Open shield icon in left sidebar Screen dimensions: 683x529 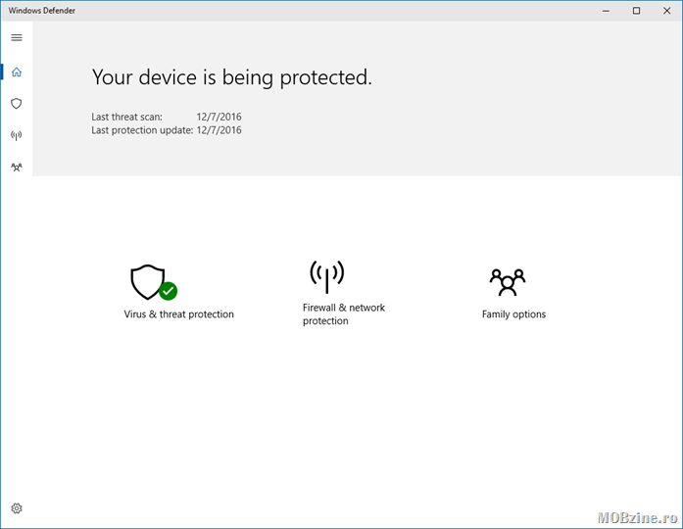click(x=17, y=104)
